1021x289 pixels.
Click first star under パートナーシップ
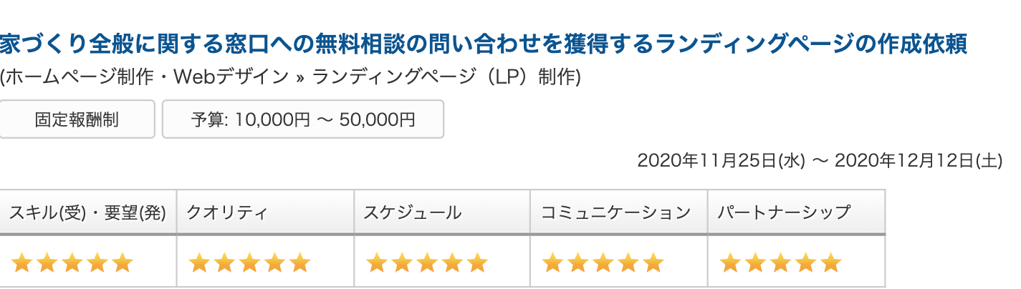coord(729,263)
